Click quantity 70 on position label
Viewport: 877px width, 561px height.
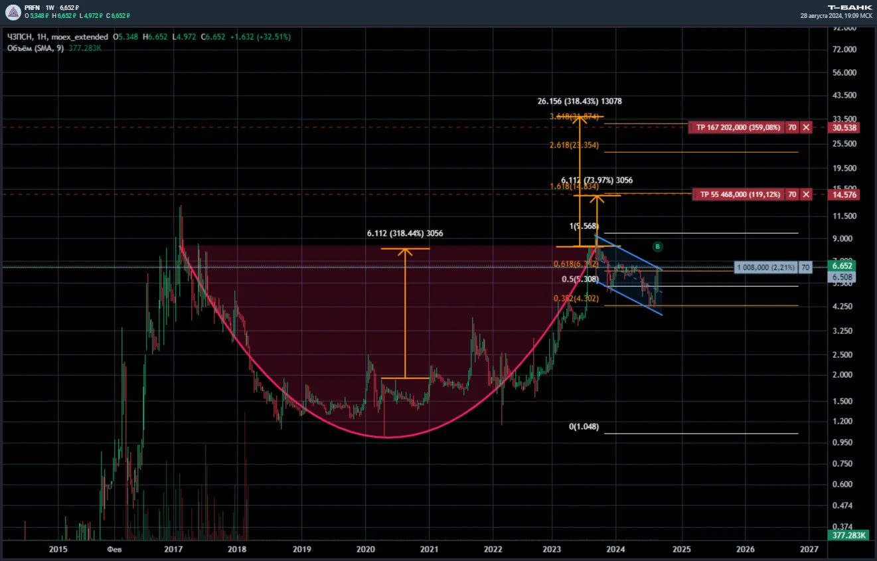tap(805, 268)
